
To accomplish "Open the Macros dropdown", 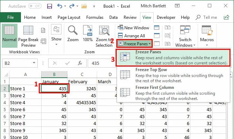I will tap(207, 36).
